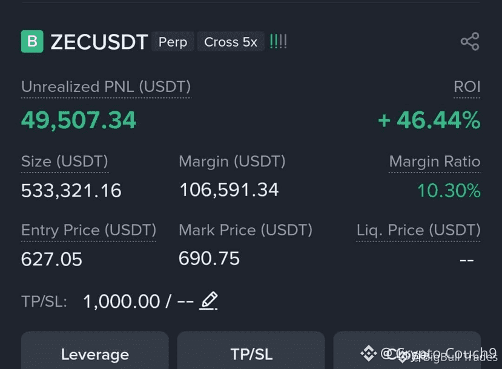This screenshot has height=369, width=502.
Task: Tap the share icon on the position card
Action: pos(469,42)
